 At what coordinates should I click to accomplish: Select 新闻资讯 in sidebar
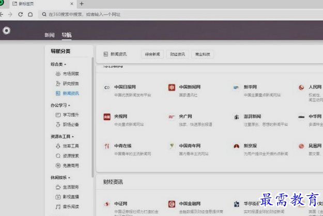pyautogui.click(x=67, y=93)
